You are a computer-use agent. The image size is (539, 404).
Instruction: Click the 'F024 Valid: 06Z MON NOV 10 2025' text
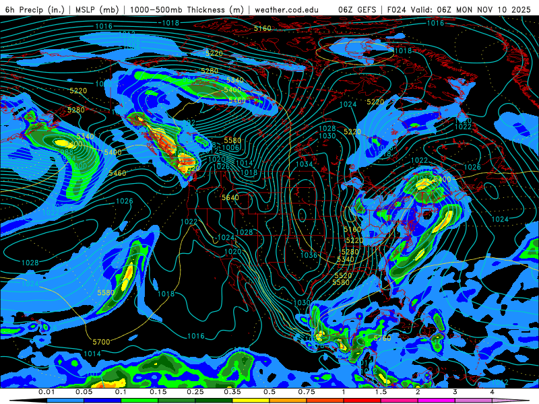tap(459, 9)
